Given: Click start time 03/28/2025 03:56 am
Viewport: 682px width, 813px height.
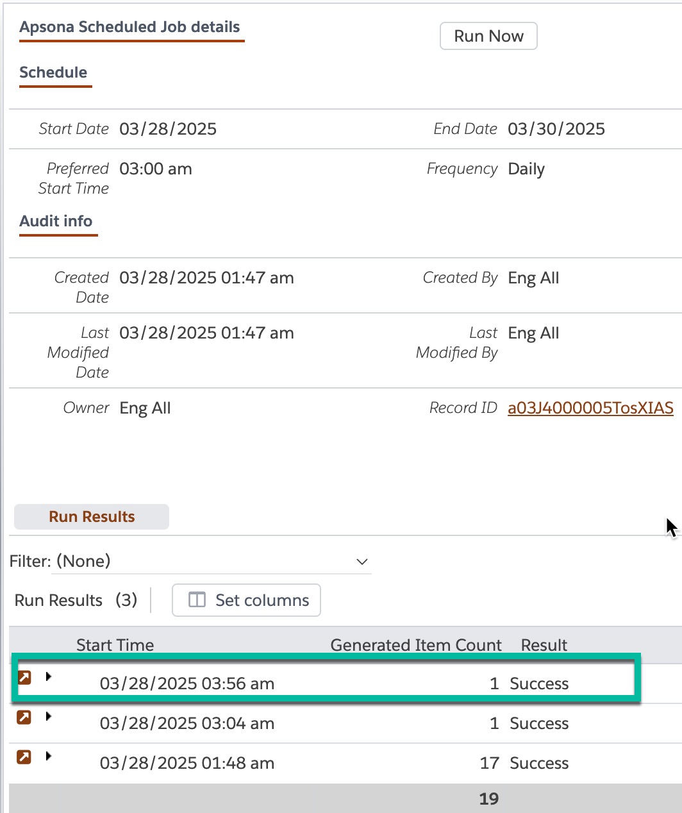Looking at the screenshot, I should [x=187, y=683].
